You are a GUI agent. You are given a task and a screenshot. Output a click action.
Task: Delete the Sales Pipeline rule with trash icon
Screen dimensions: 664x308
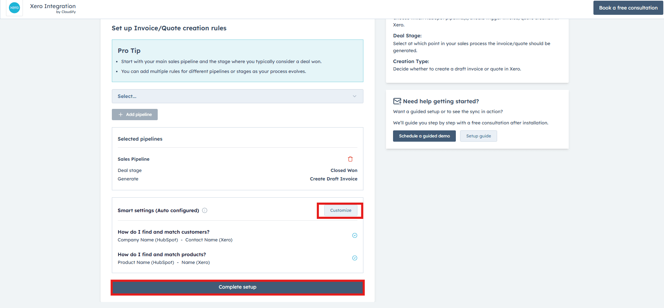(x=350, y=159)
